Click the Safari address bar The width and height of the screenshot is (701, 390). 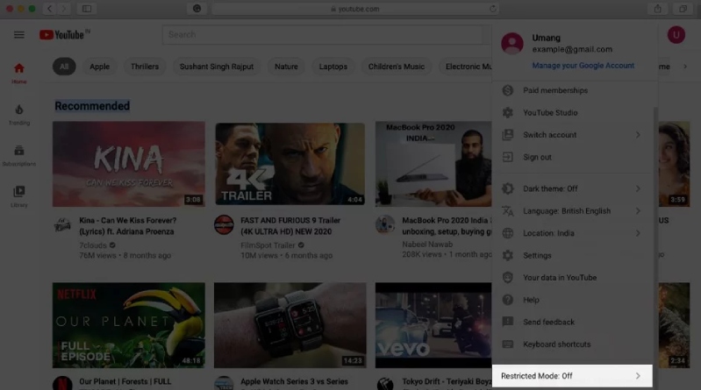[x=355, y=9]
